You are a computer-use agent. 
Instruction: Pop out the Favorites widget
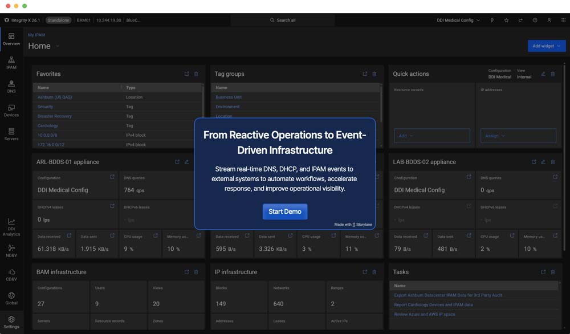(x=186, y=74)
